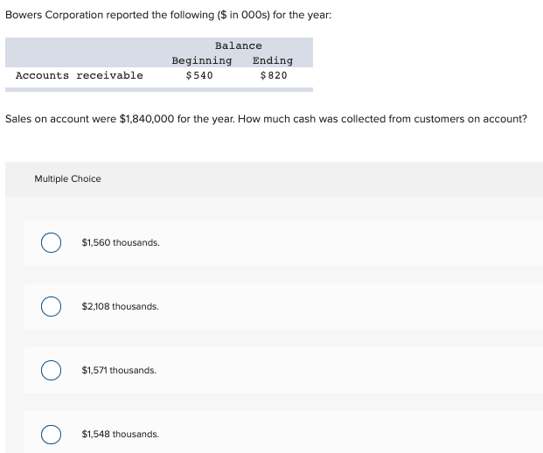Screen dimensions: 543x453
Task: Click the Balance table header
Action: coord(238,45)
